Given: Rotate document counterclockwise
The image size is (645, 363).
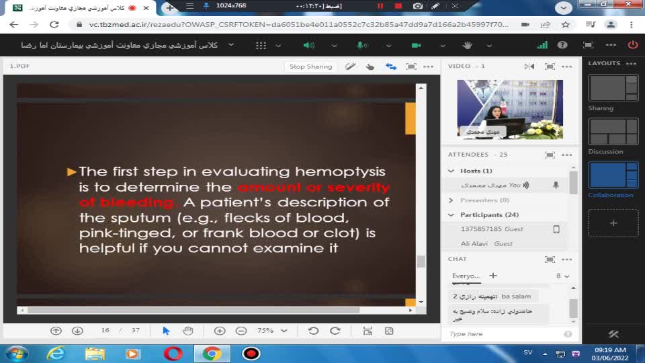Looking at the screenshot, I should [313, 331].
